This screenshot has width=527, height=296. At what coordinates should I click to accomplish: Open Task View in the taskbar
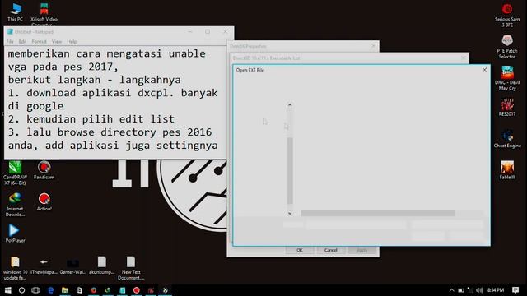pos(36,290)
